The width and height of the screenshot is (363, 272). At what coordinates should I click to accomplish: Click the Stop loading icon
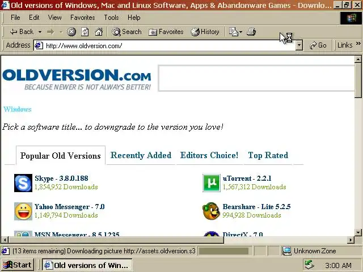click(71, 32)
